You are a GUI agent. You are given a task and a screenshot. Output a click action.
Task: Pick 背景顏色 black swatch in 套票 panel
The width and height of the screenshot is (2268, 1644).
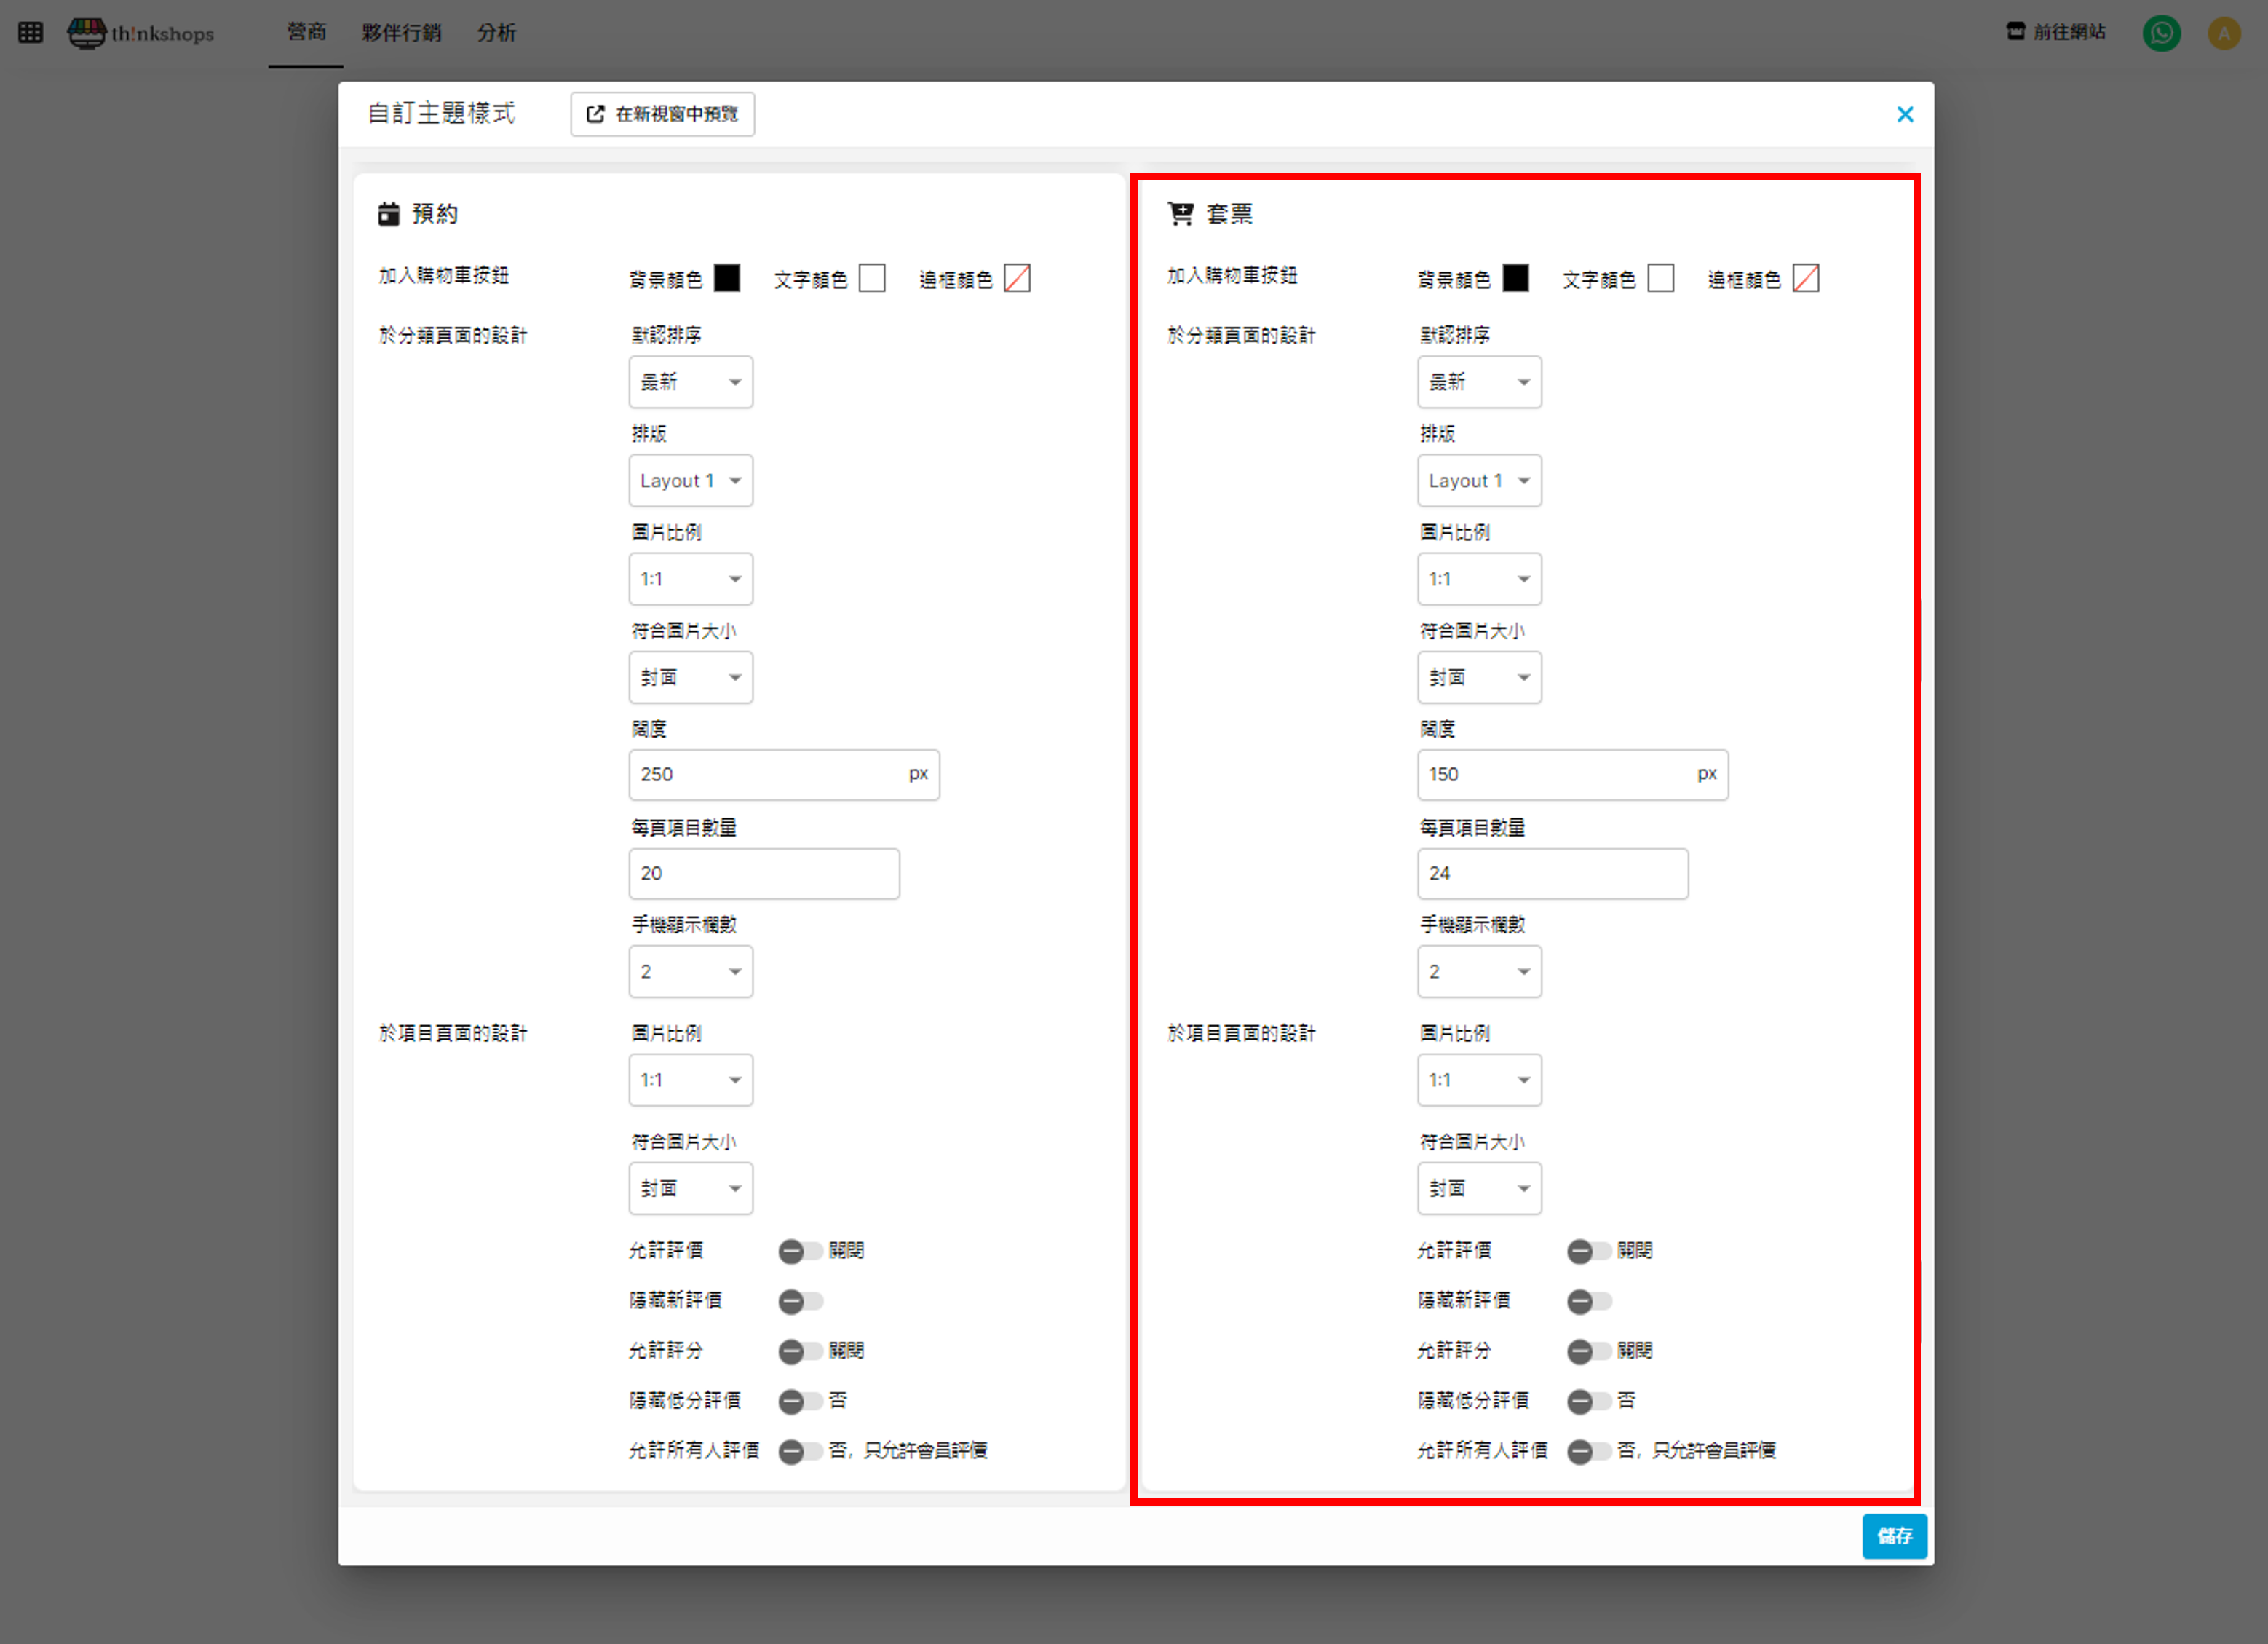coord(1515,278)
